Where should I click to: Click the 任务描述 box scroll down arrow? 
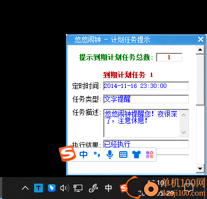click(184, 132)
